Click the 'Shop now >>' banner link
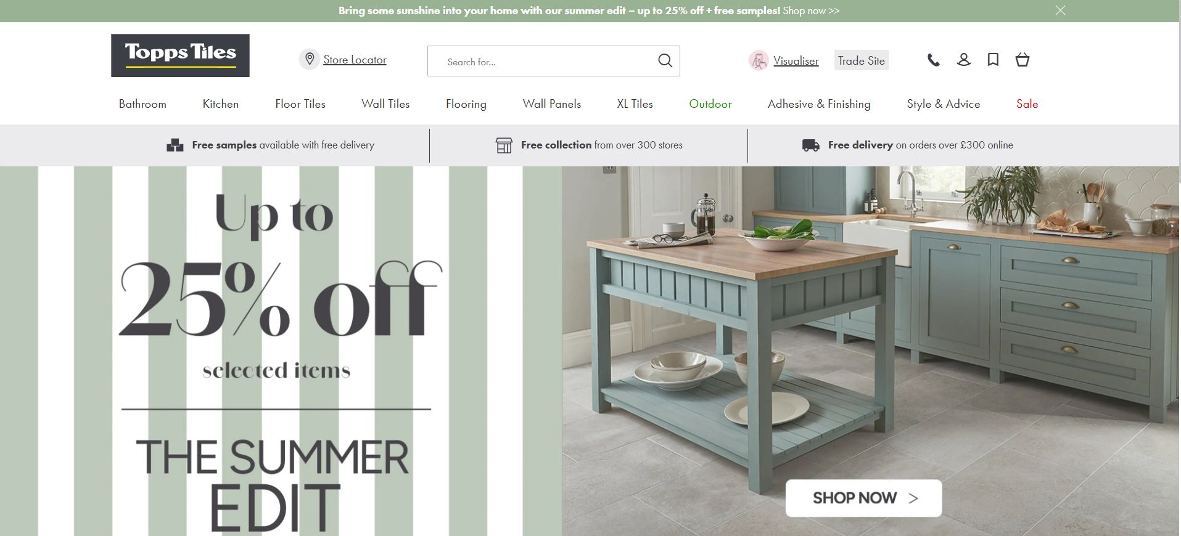This screenshot has height=536, width=1181. pyautogui.click(x=811, y=10)
